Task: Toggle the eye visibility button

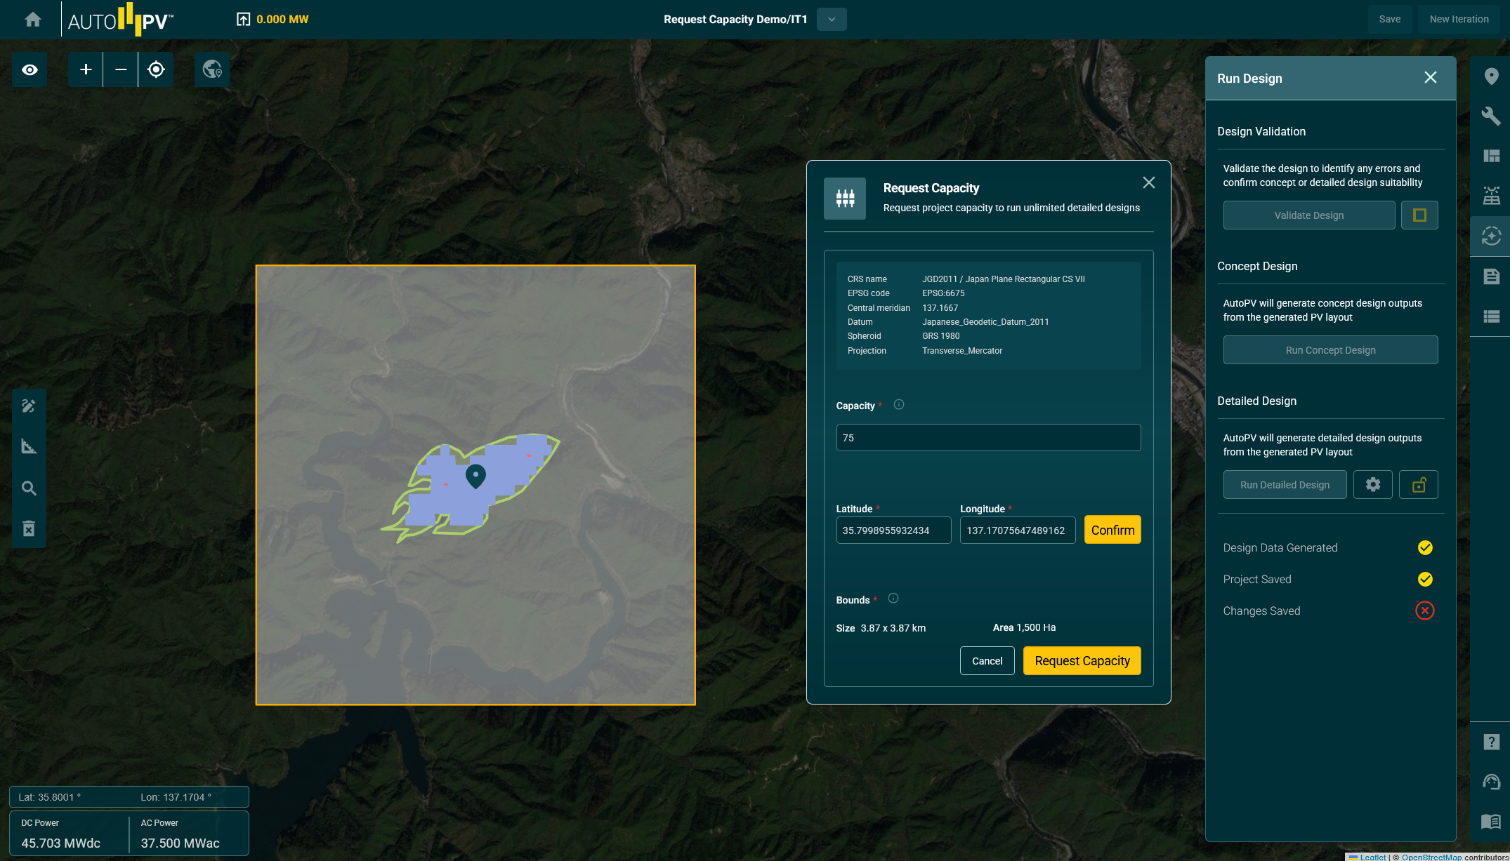Action: click(29, 69)
